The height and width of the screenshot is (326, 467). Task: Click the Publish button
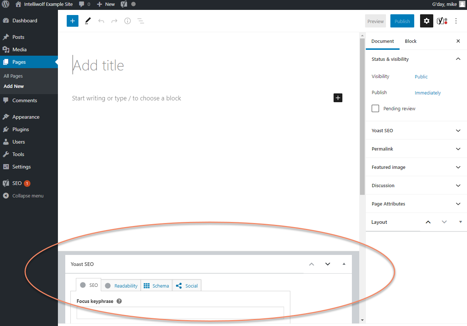[402, 21]
